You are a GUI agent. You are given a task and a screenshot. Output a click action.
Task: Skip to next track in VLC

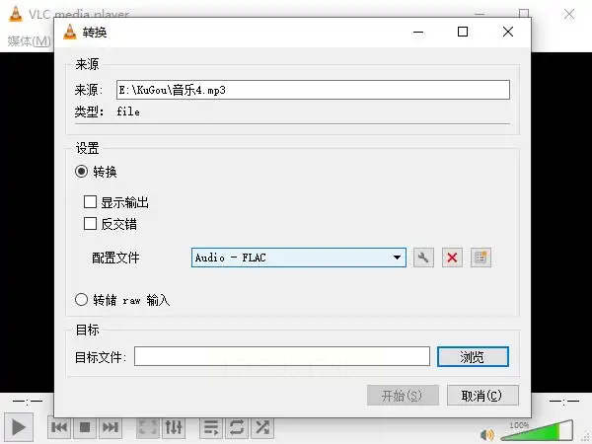111,427
